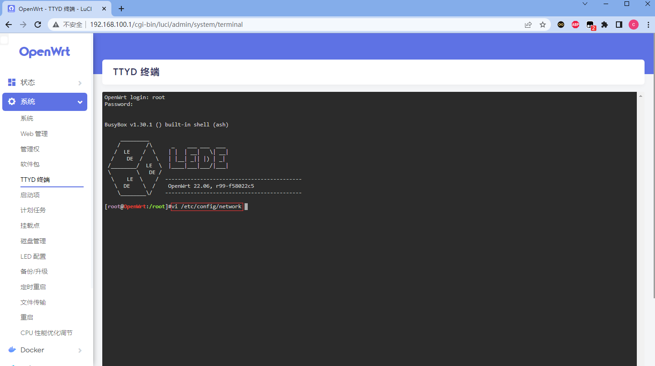Screen dimensions: 655x366
Task: Click the terminal command line cursor
Action: tap(246, 206)
